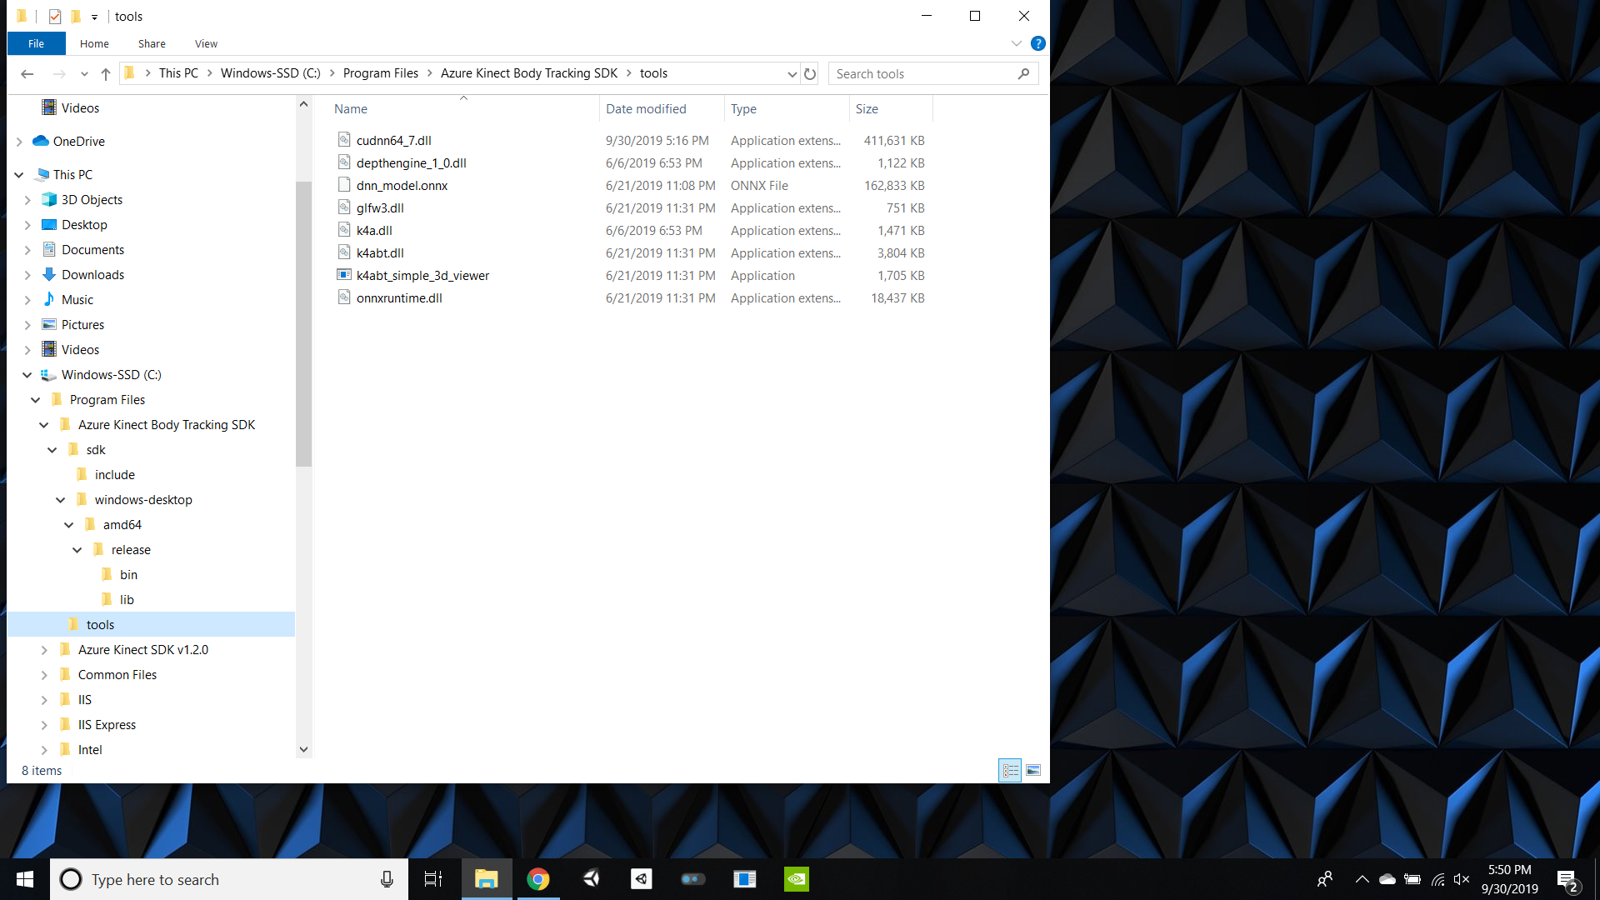
Task: Select k4abt.dll file
Action: pos(380,253)
